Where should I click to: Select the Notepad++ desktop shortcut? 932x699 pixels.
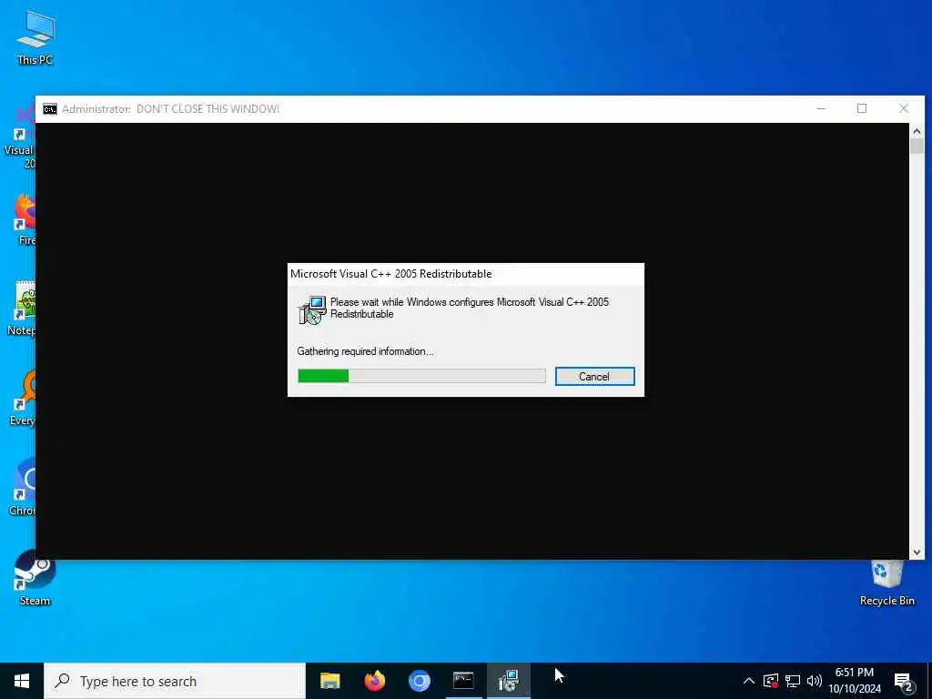click(x=23, y=309)
